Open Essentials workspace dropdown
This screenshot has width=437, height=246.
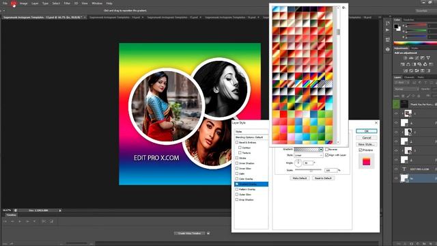coord(425,11)
